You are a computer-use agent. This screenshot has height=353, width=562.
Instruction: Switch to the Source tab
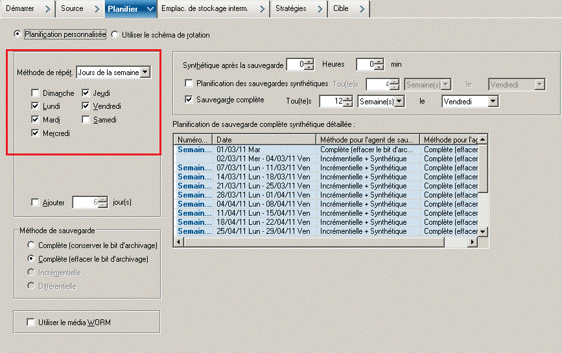pos(72,8)
